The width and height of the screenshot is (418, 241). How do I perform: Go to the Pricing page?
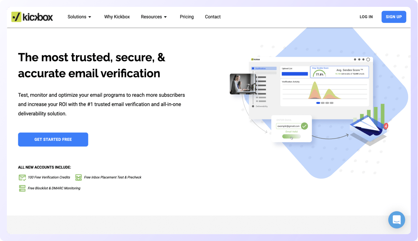186,17
